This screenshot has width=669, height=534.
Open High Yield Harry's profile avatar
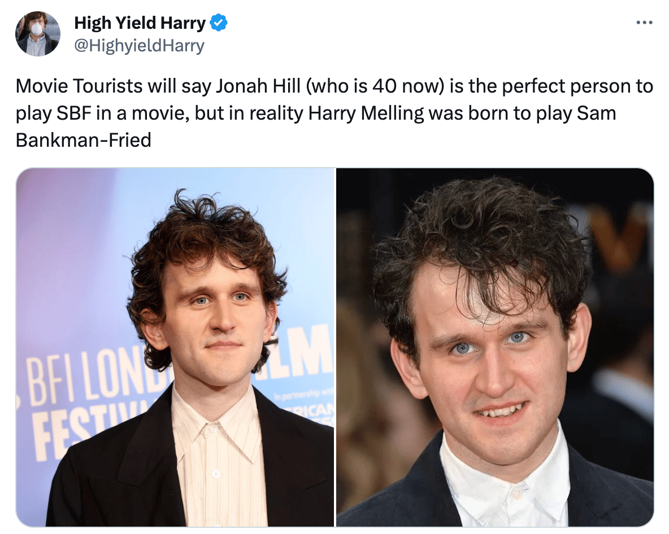[x=37, y=34]
